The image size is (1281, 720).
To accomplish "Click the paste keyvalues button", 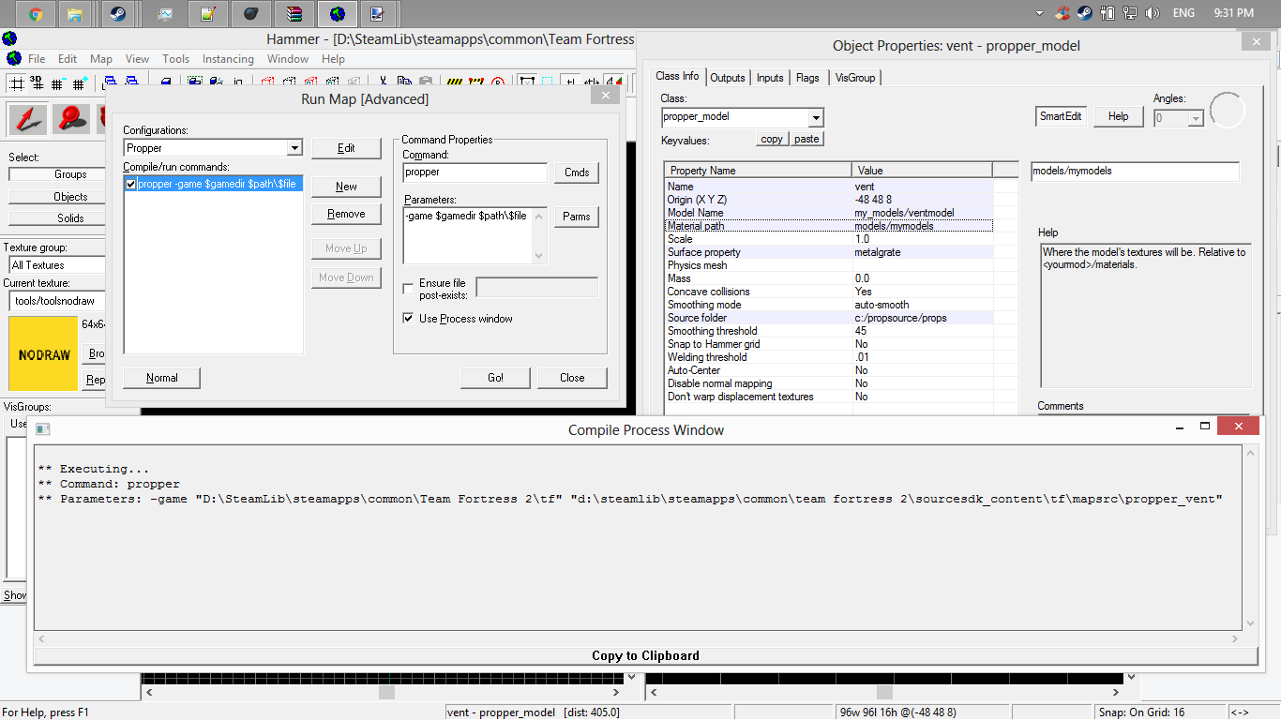I will click(x=806, y=139).
